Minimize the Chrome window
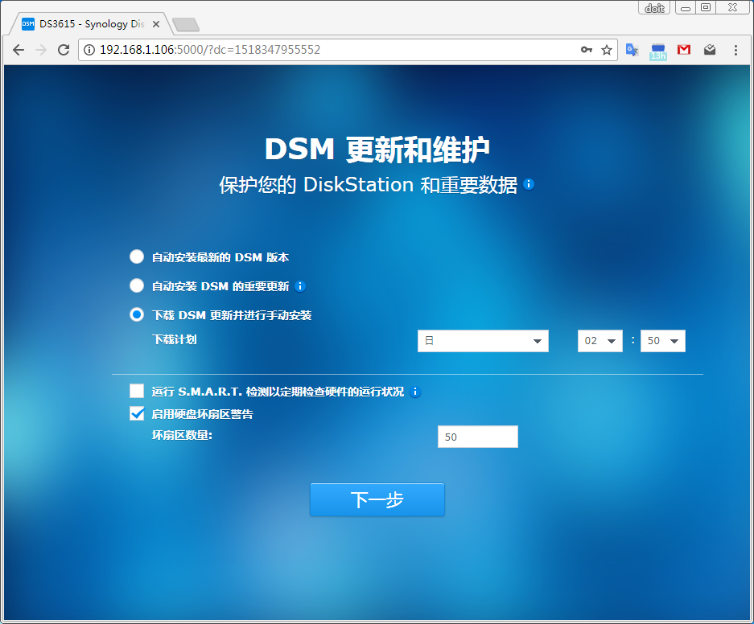754x624 pixels. (686, 8)
